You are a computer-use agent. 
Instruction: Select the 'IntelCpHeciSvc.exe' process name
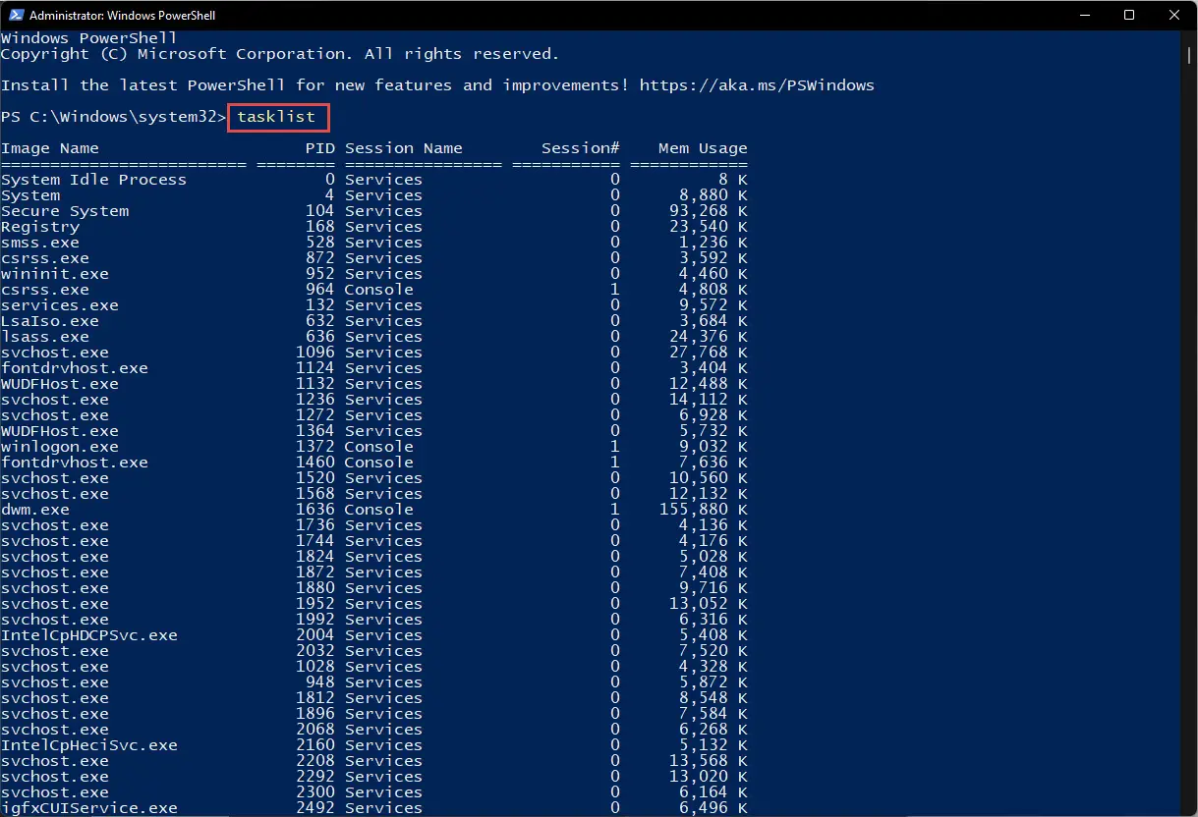89,745
